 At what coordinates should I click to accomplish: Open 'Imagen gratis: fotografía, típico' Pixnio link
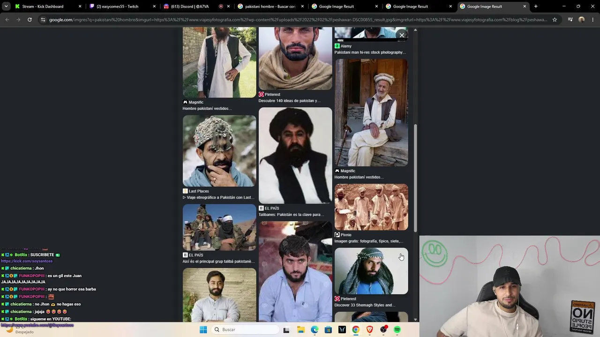pyautogui.click(x=369, y=241)
